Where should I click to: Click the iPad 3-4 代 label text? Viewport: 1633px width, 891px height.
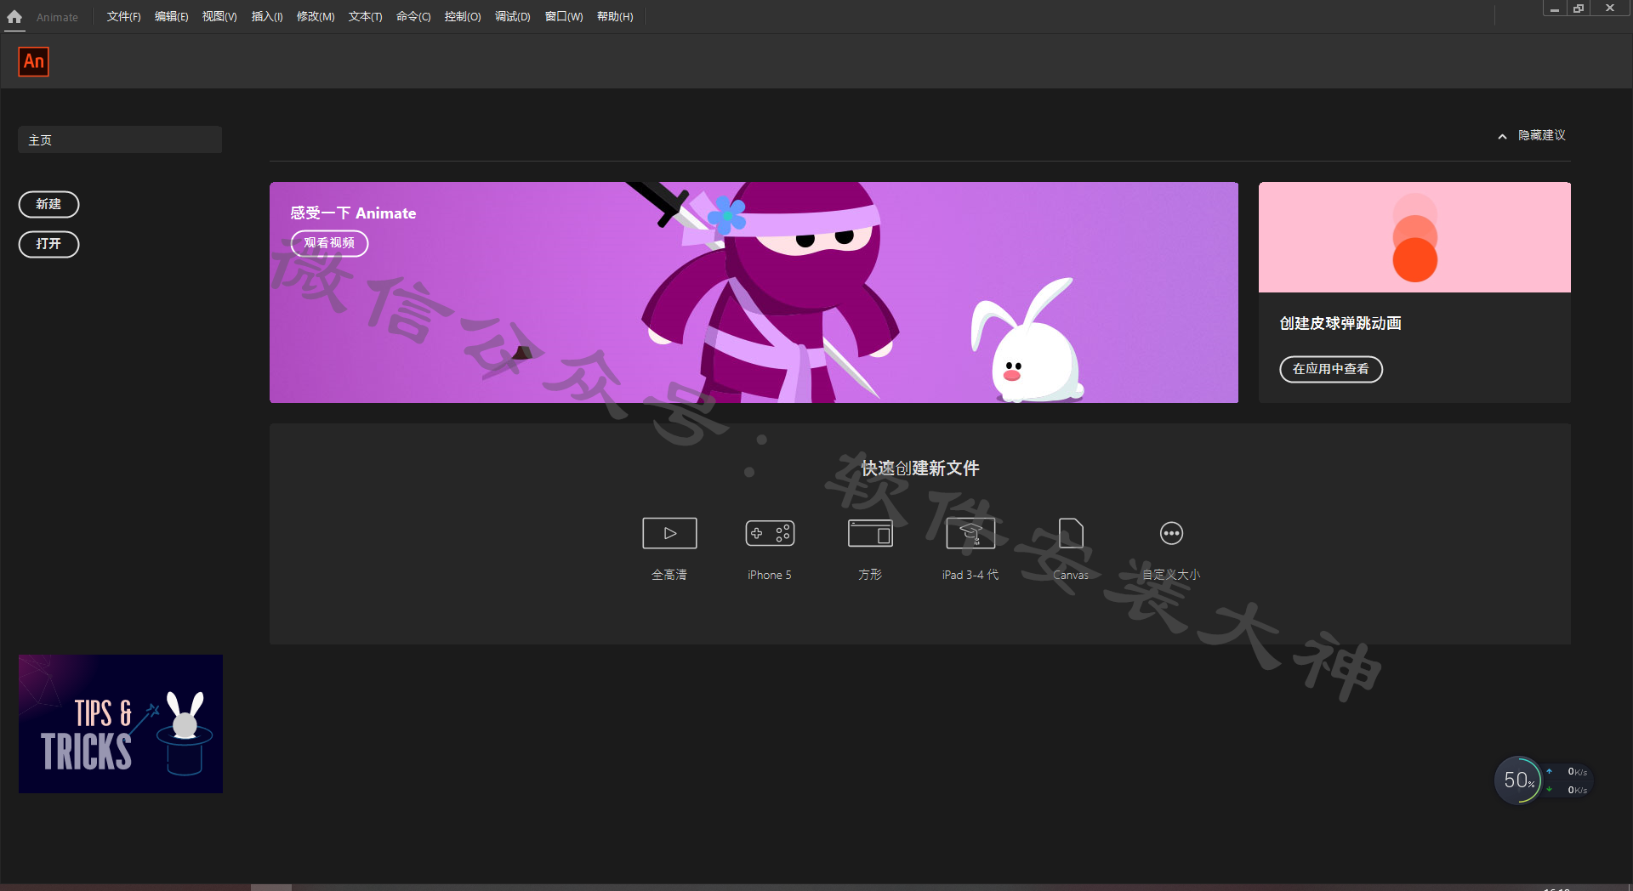click(970, 575)
